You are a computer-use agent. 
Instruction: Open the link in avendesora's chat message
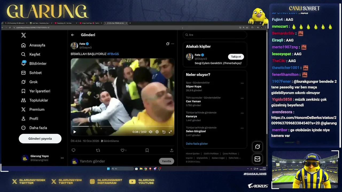(304, 121)
